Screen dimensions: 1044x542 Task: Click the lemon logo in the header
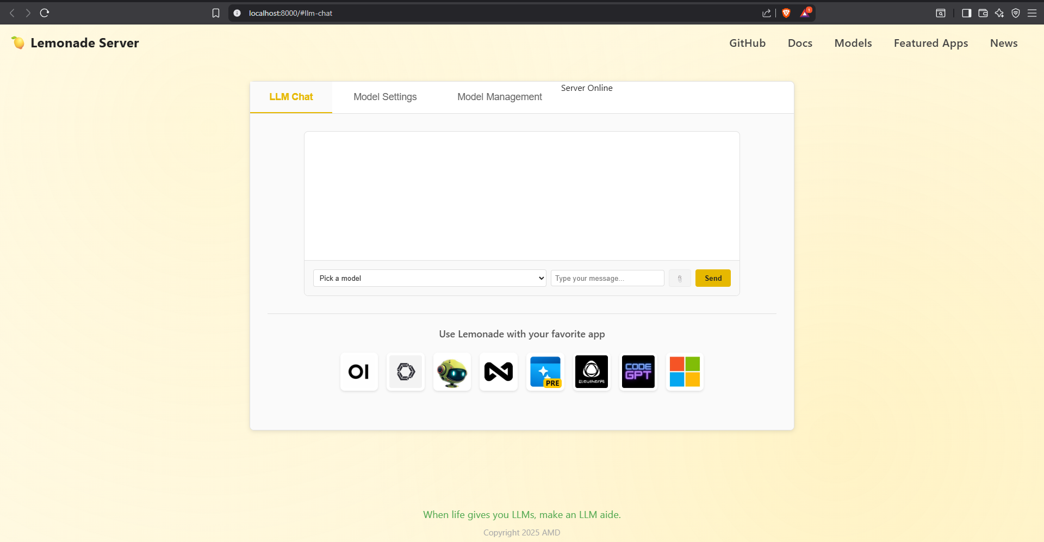tap(18, 42)
